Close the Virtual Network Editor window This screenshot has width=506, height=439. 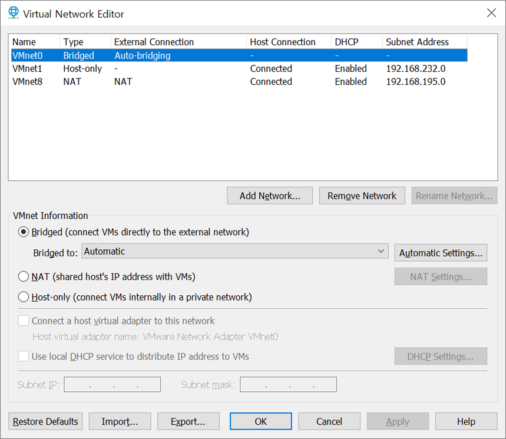[491, 13]
